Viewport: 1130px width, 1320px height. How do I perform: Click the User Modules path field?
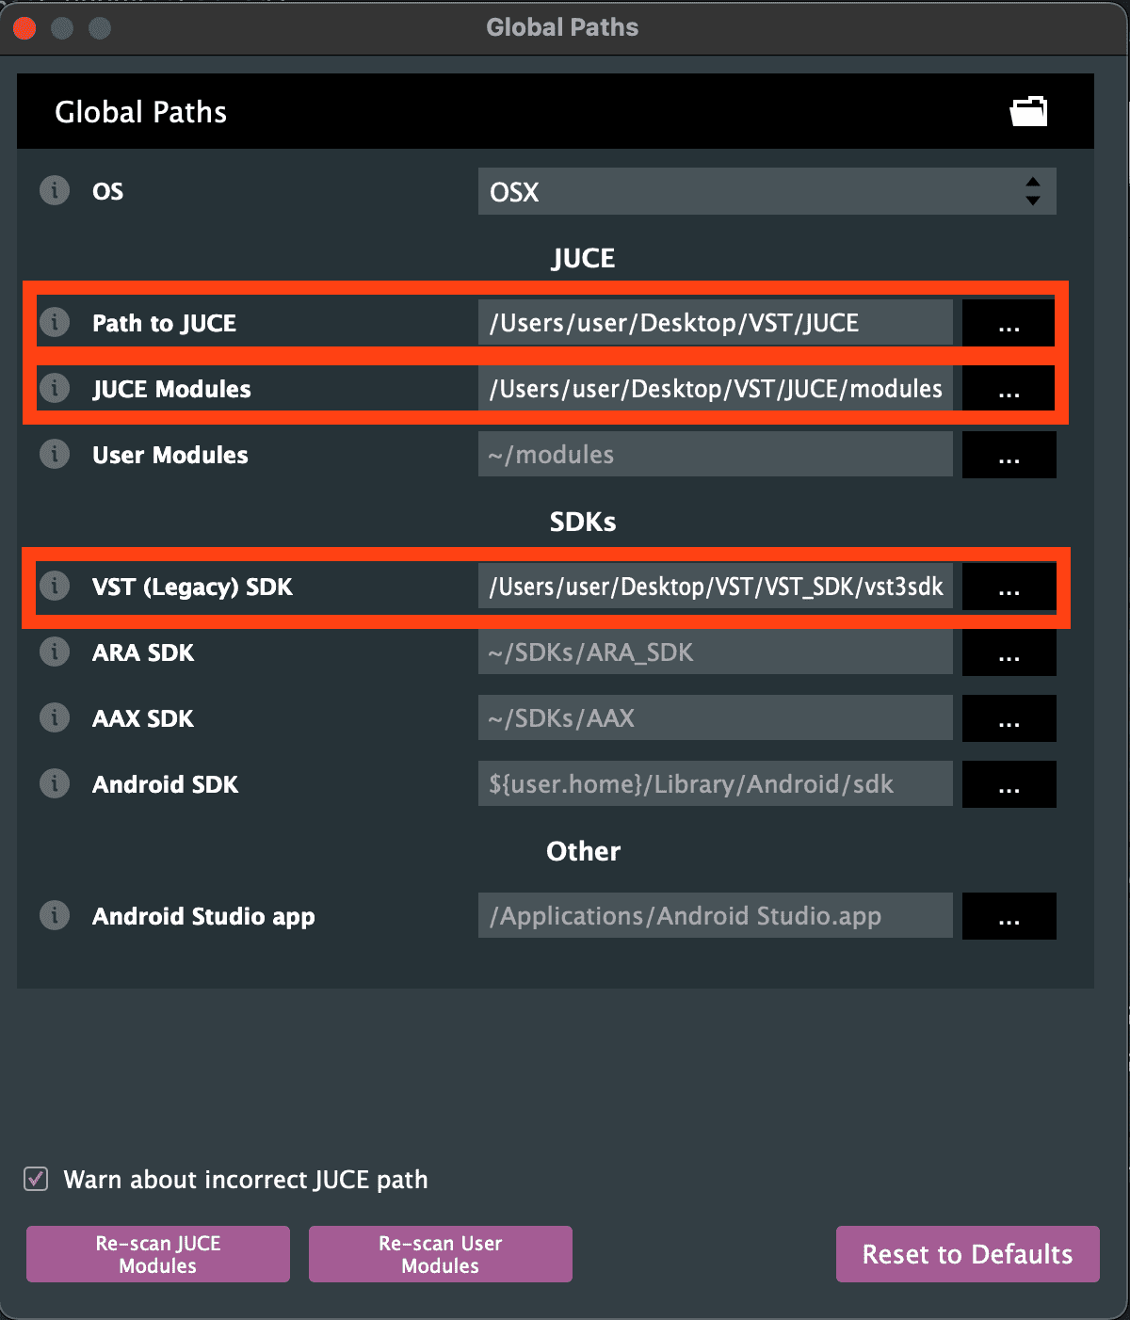715,455
